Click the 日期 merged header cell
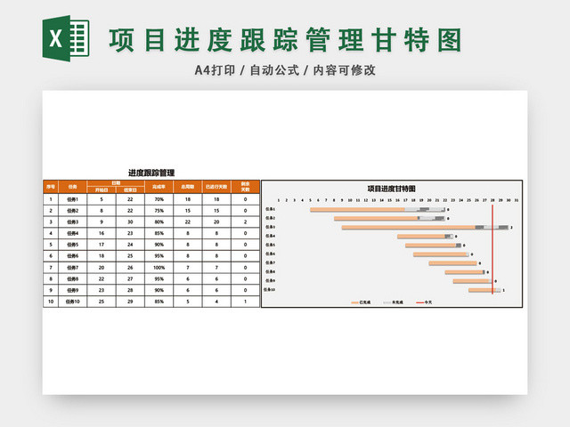The width and height of the screenshot is (570, 427). (116, 183)
